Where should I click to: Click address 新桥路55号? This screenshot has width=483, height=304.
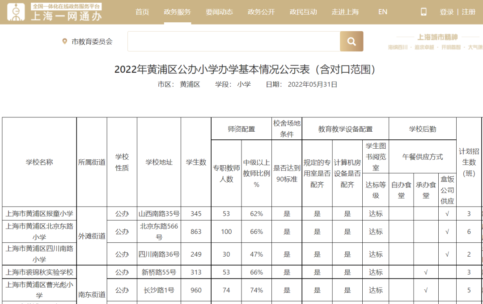click(159, 272)
